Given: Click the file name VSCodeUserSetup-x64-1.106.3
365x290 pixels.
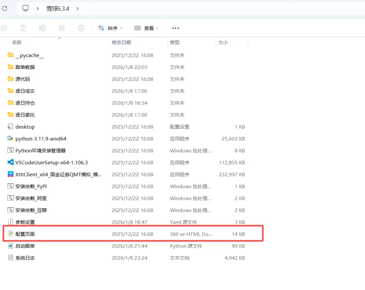Looking at the screenshot, I should pos(52,162).
